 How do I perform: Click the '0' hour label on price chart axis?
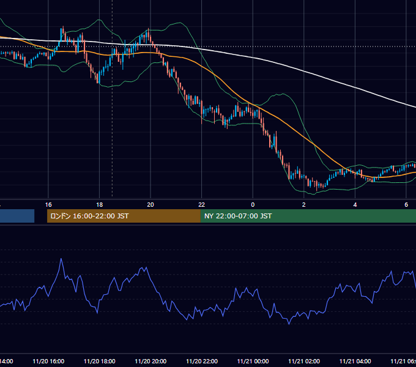click(253, 204)
